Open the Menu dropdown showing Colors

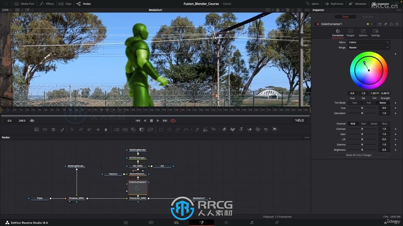tap(369, 42)
